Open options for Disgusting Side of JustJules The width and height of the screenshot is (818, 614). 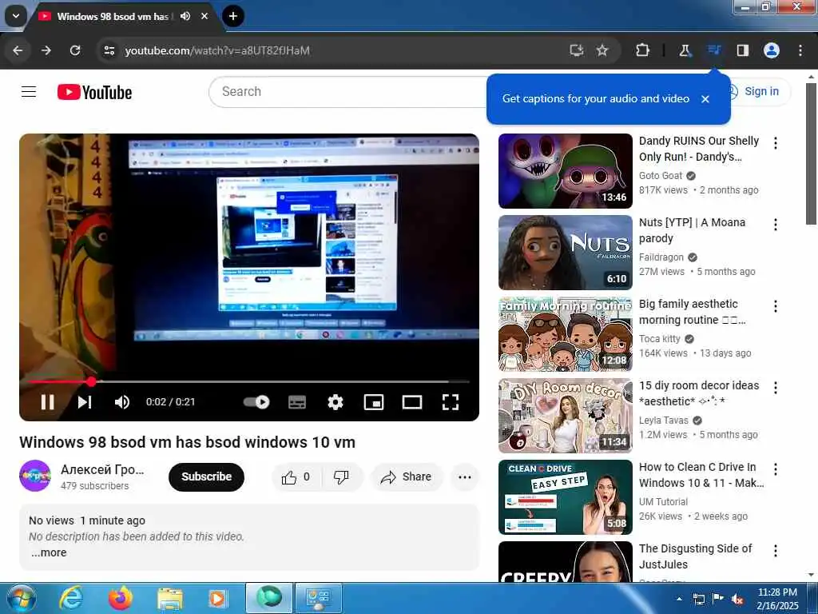pyautogui.click(x=776, y=550)
